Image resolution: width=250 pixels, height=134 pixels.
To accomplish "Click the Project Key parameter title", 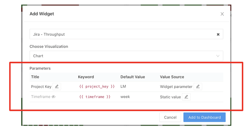I will point(41,86).
